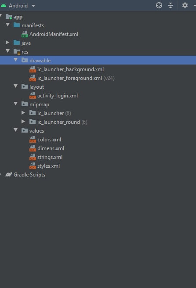This screenshot has width=196, height=288.
Task: Click the Gradle Scripts elephant icon
Action: [x=9, y=174]
